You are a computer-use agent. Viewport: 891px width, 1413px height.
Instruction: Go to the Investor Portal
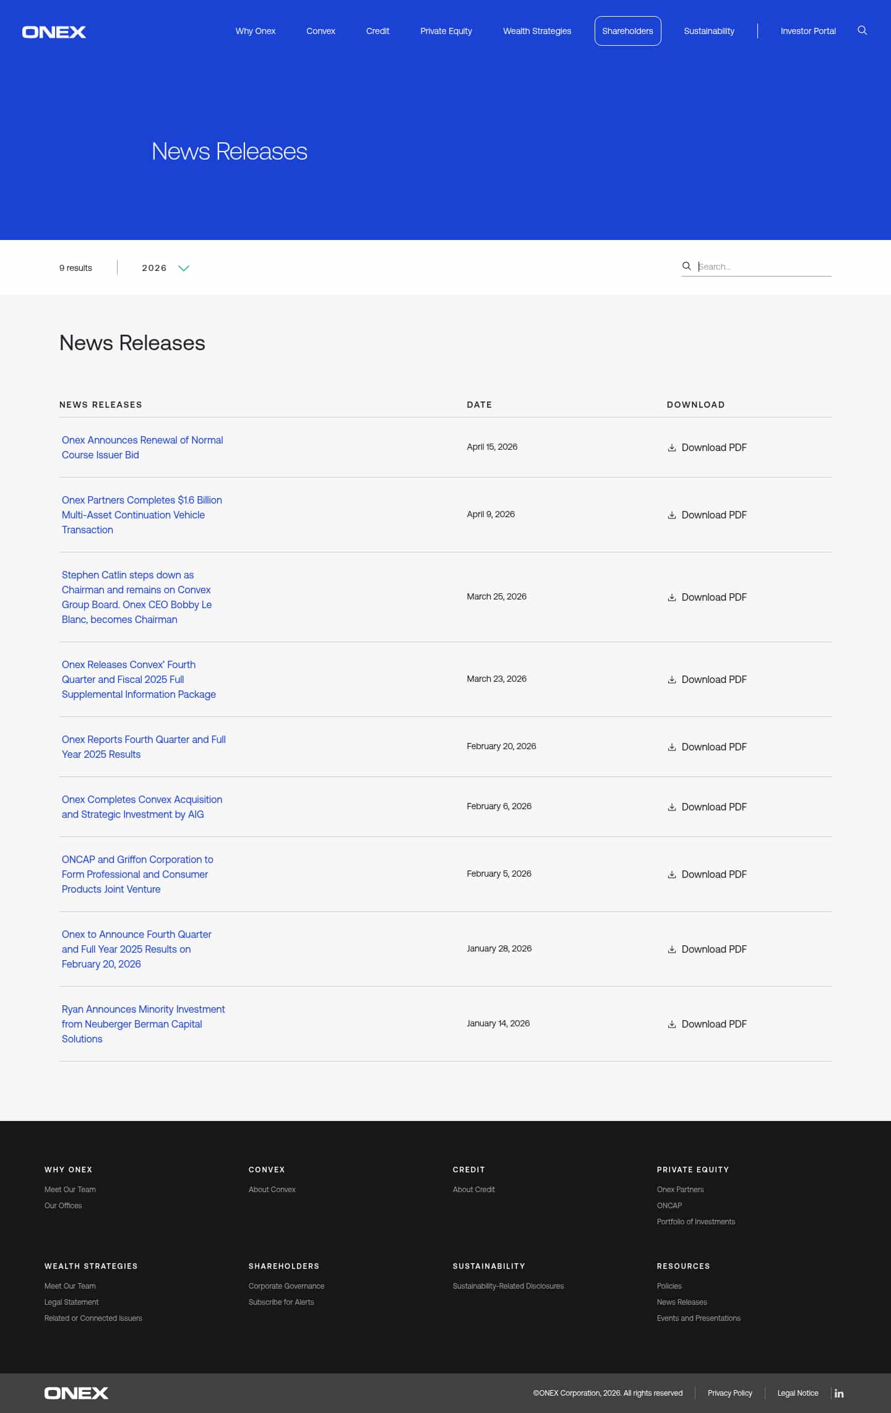(x=808, y=31)
